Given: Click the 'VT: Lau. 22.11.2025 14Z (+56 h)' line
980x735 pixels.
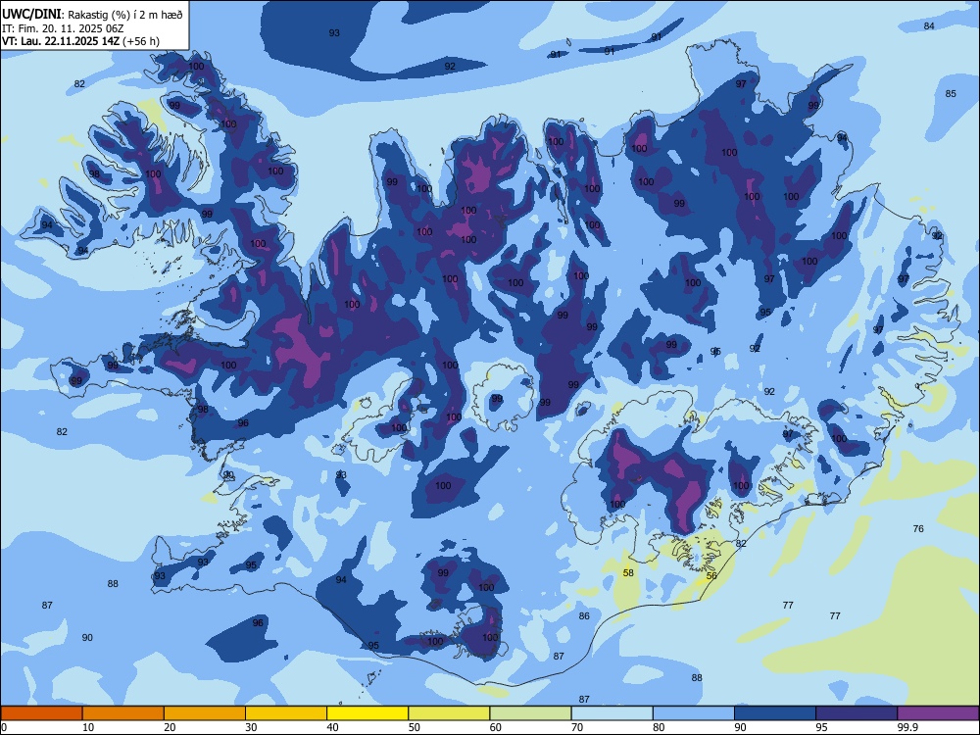Looking at the screenshot, I should tap(80, 41).
